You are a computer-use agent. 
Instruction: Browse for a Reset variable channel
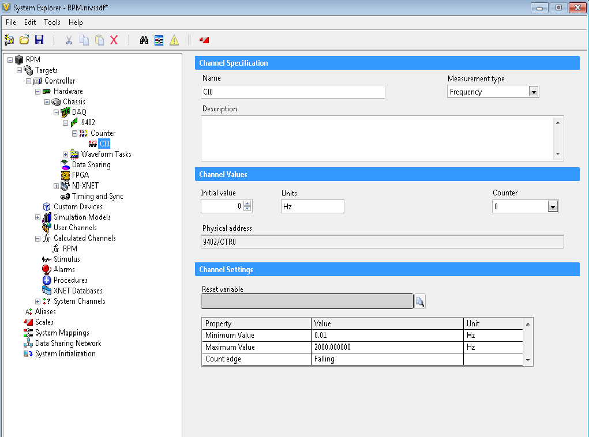(x=419, y=301)
